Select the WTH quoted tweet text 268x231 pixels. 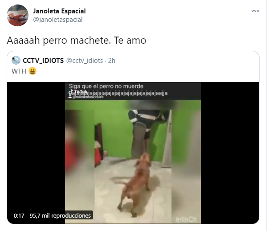pyautogui.click(x=19, y=71)
